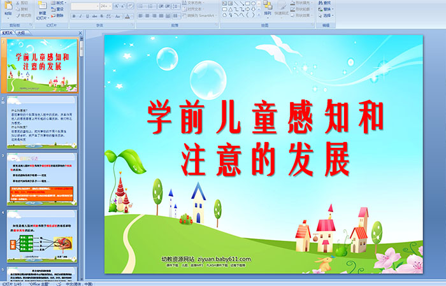This screenshot has width=446, height=286.
Task: Click the 快速样式 Quick Styles button
Action: [x=282, y=8]
